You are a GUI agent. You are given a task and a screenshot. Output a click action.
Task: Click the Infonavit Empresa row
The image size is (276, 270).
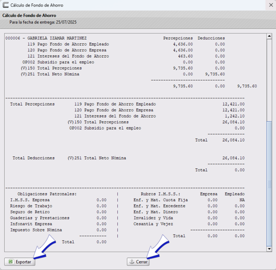(x=58, y=224)
